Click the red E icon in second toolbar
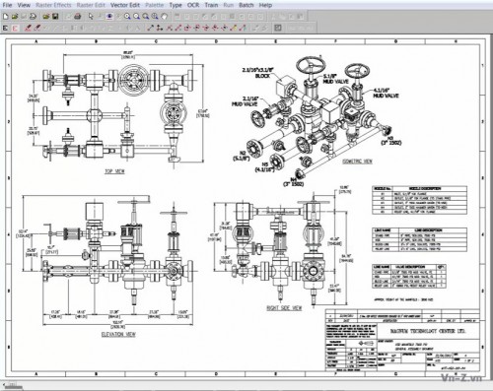493x391 pixels. point(15,29)
